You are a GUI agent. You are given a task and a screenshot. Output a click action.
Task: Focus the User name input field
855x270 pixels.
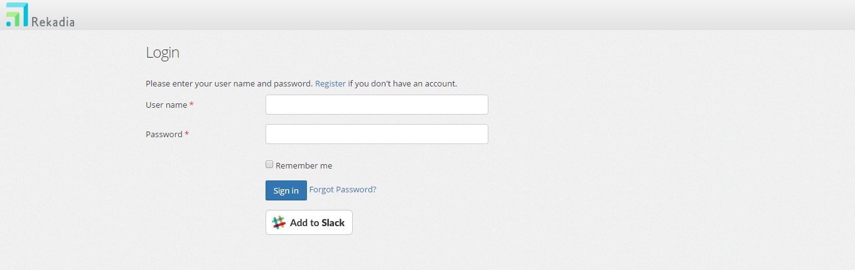point(377,105)
